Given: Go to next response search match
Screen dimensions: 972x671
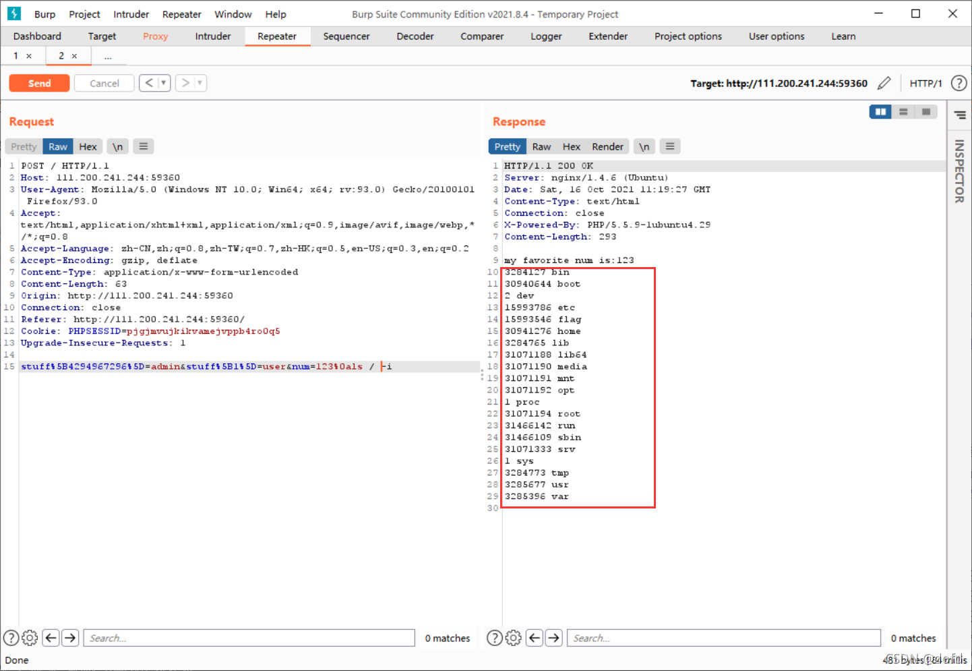Looking at the screenshot, I should pyautogui.click(x=554, y=638).
